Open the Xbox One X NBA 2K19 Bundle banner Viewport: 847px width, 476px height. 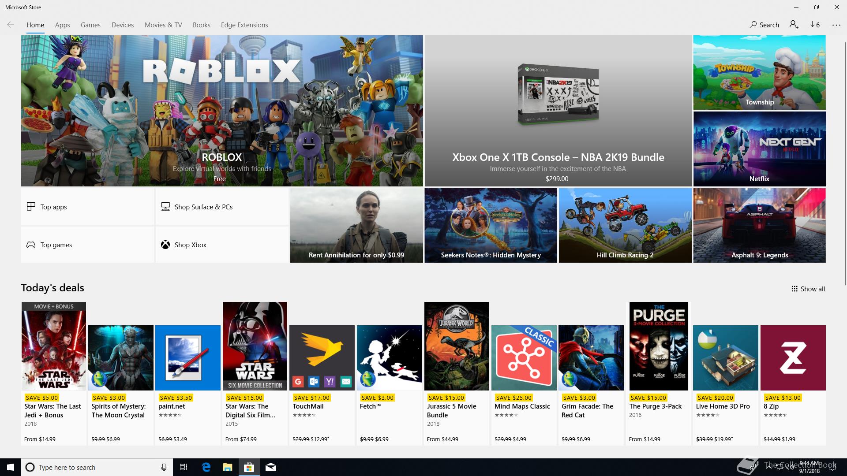pos(558,111)
